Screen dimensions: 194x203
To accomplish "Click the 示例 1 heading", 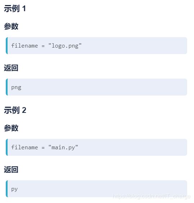I will click(x=15, y=9).
